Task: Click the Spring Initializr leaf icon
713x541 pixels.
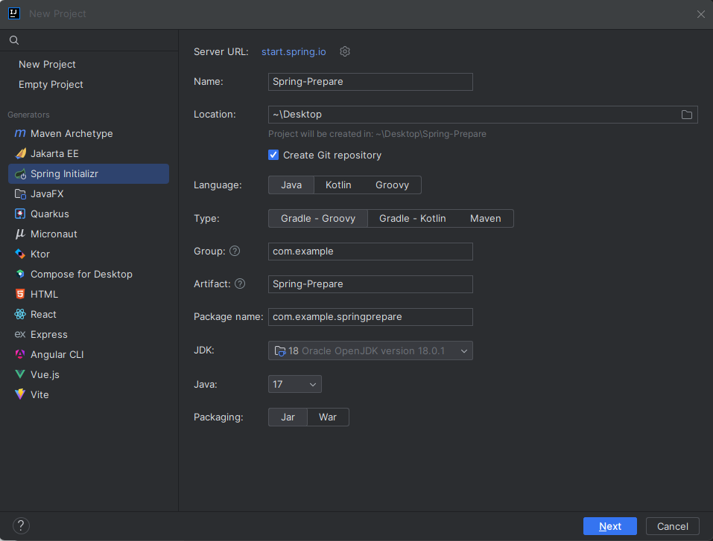Action: click(20, 174)
